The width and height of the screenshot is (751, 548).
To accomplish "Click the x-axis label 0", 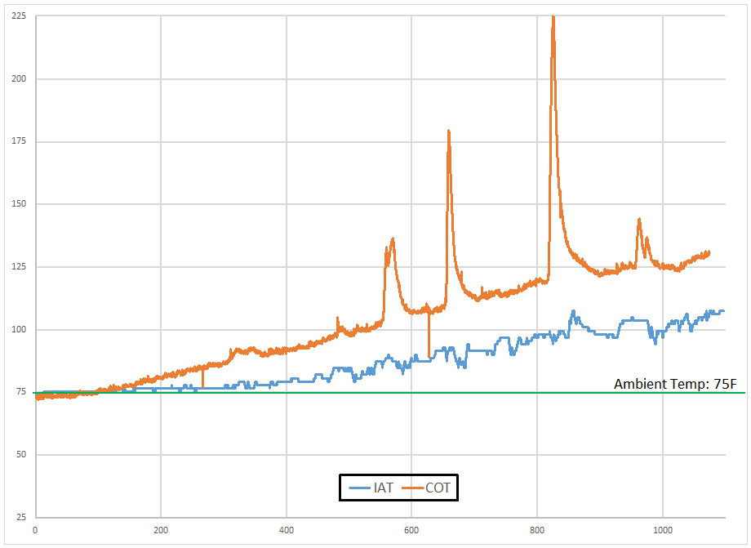I will click(x=35, y=530).
